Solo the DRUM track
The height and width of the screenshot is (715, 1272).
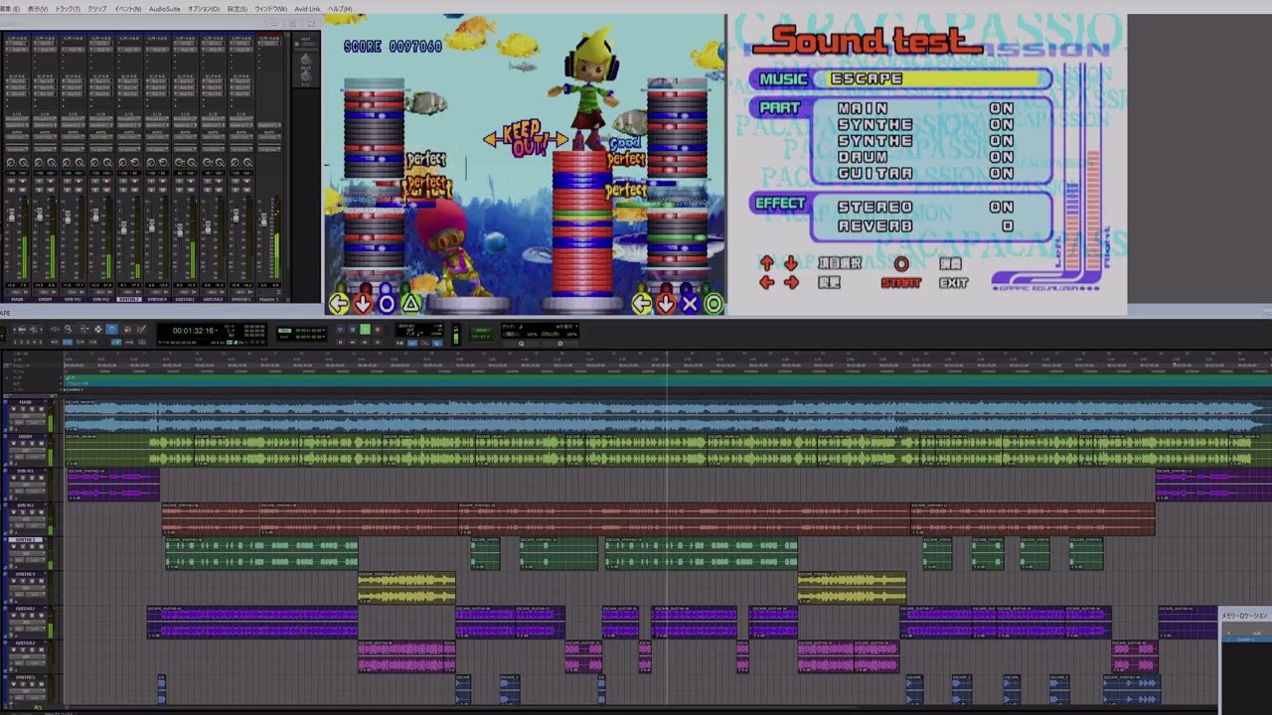(x=32, y=444)
